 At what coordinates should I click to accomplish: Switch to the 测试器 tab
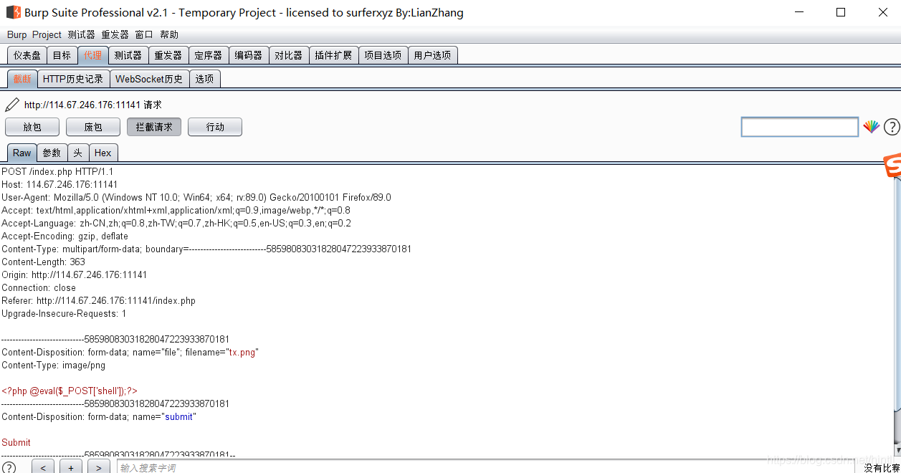(x=128, y=55)
